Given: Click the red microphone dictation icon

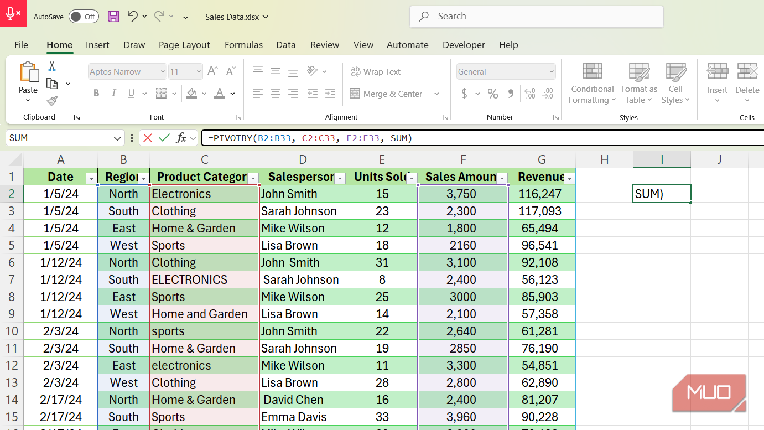Looking at the screenshot, I should pyautogui.click(x=13, y=13).
